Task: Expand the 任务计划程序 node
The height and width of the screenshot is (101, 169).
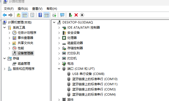Action: tap(9, 33)
